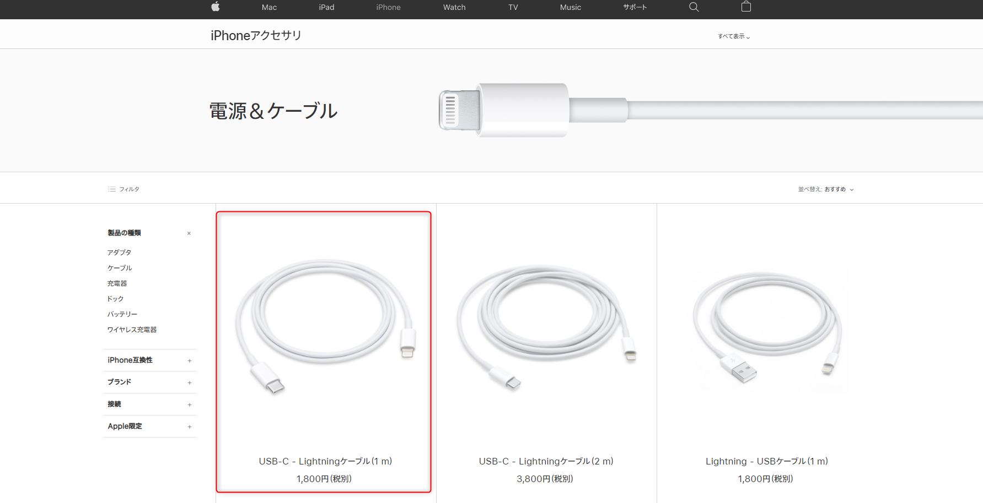Open the Watch navigation item
Viewport: 983px width, 503px height.
click(x=454, y=7)
